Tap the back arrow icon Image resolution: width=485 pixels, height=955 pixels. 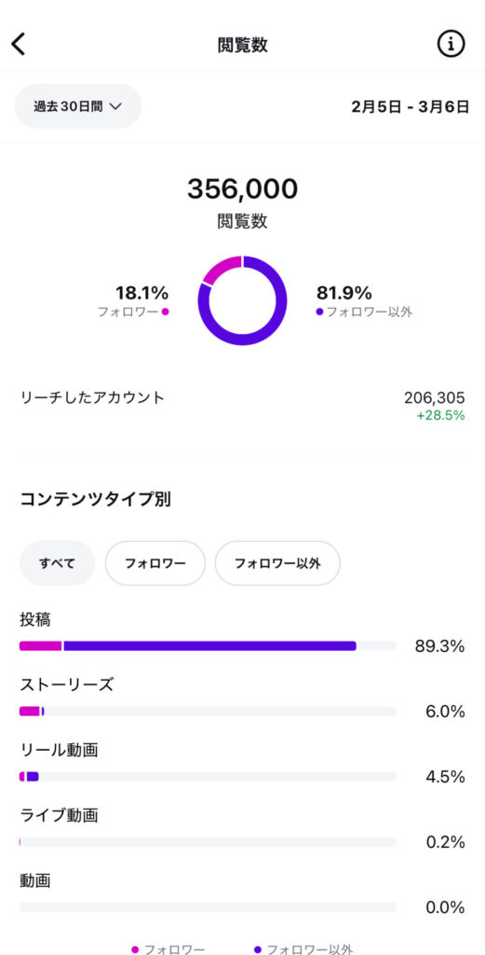(x=19, y=45)
